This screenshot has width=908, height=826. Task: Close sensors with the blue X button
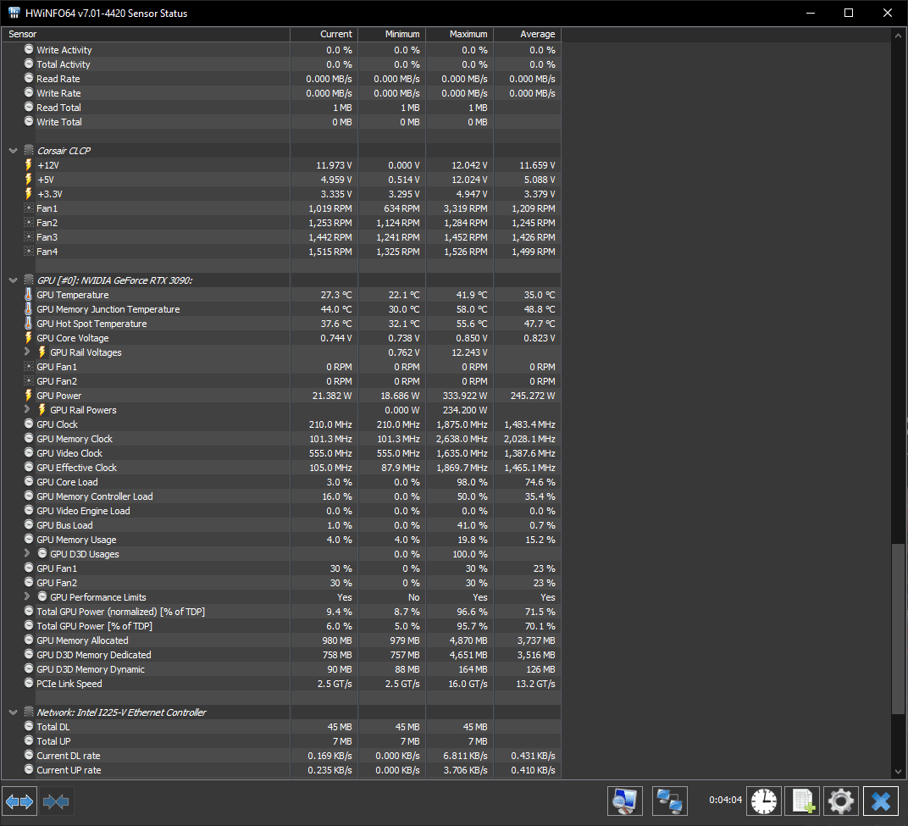tap(881, 801)
